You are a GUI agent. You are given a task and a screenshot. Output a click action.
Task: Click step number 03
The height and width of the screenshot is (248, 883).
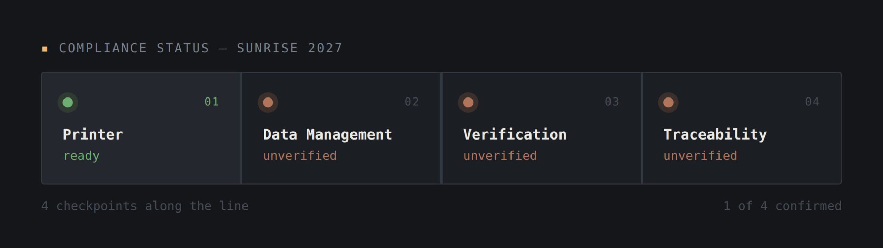[x=612, y=102]
